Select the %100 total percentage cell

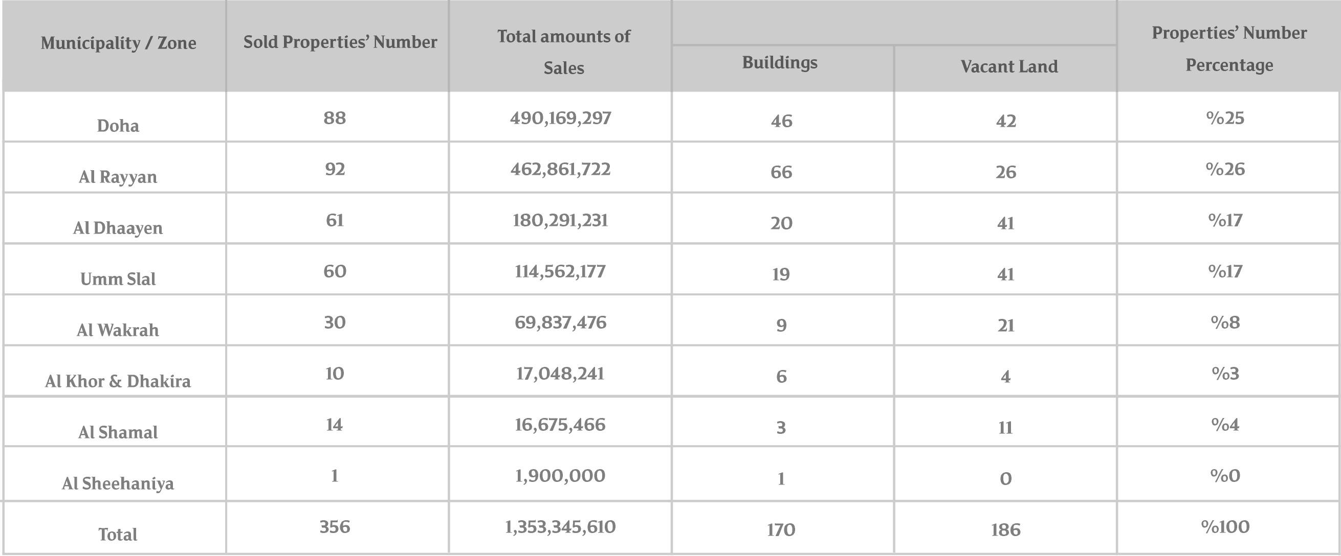click(1225, 527)
